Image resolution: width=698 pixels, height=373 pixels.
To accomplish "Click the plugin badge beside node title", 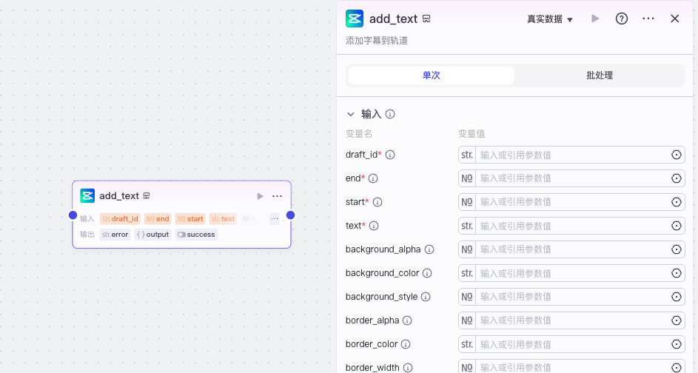I will pyautogui.click(x=147, y=196).
